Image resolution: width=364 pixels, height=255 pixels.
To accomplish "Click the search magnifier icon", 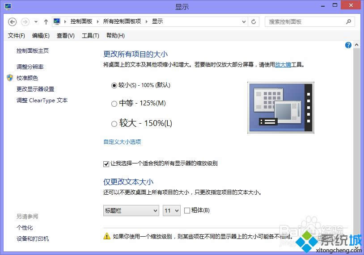I will pos(348,21).
